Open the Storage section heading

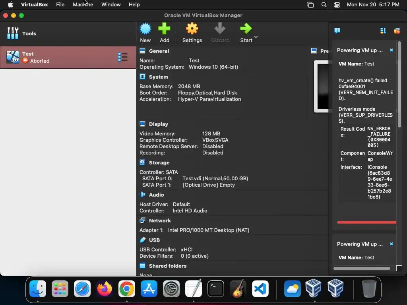(x=159, y=162)
